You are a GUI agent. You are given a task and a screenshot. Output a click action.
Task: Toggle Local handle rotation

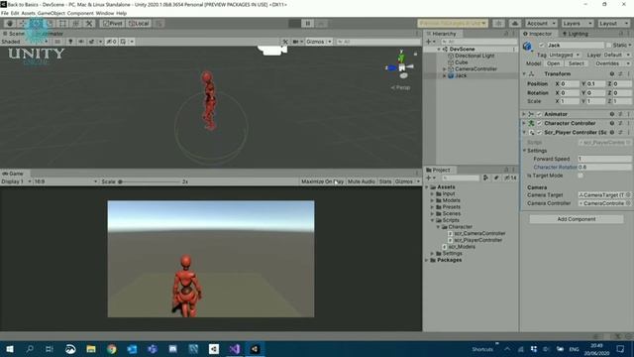pos(139,24)
